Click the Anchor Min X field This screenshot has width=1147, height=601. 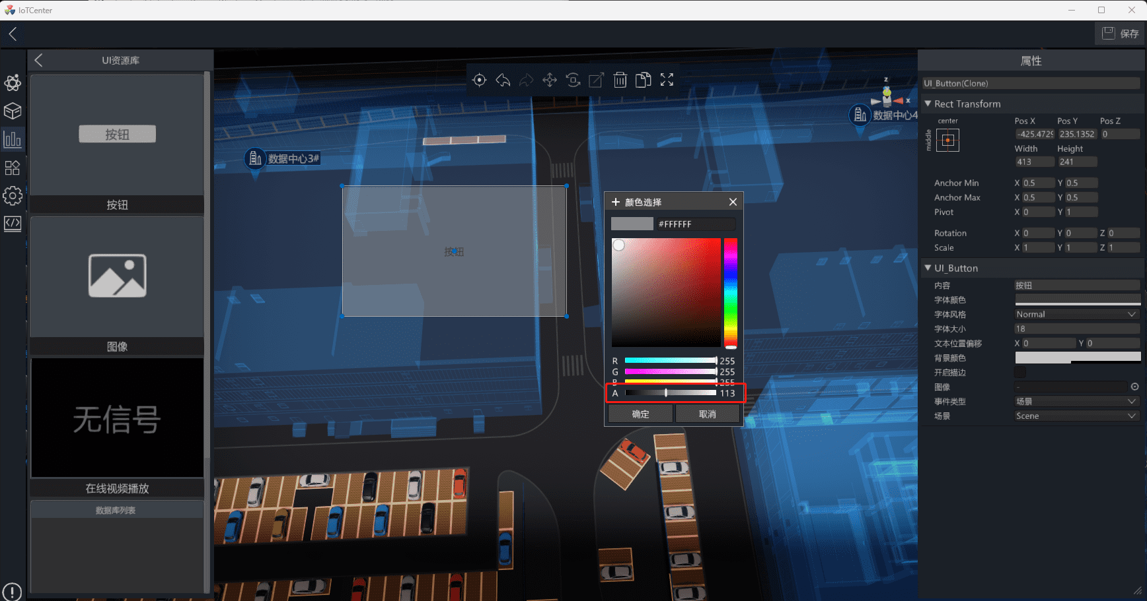pyautogui.click(x=1038, y=183)
